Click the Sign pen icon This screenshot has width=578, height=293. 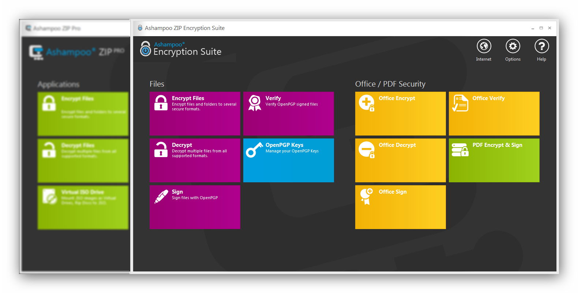pyautogui.click(x=161, y=196)
